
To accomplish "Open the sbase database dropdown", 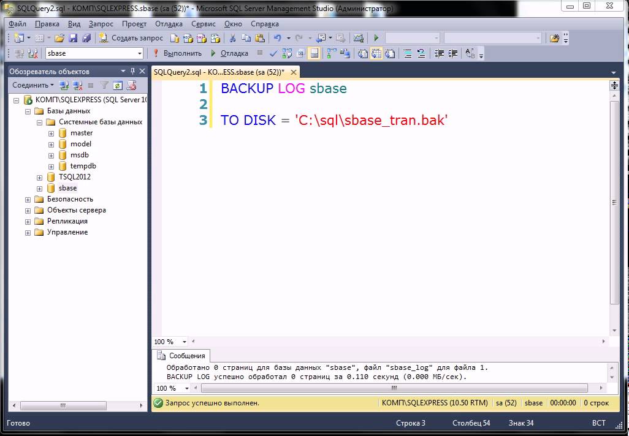I will (x=140, y=53).
